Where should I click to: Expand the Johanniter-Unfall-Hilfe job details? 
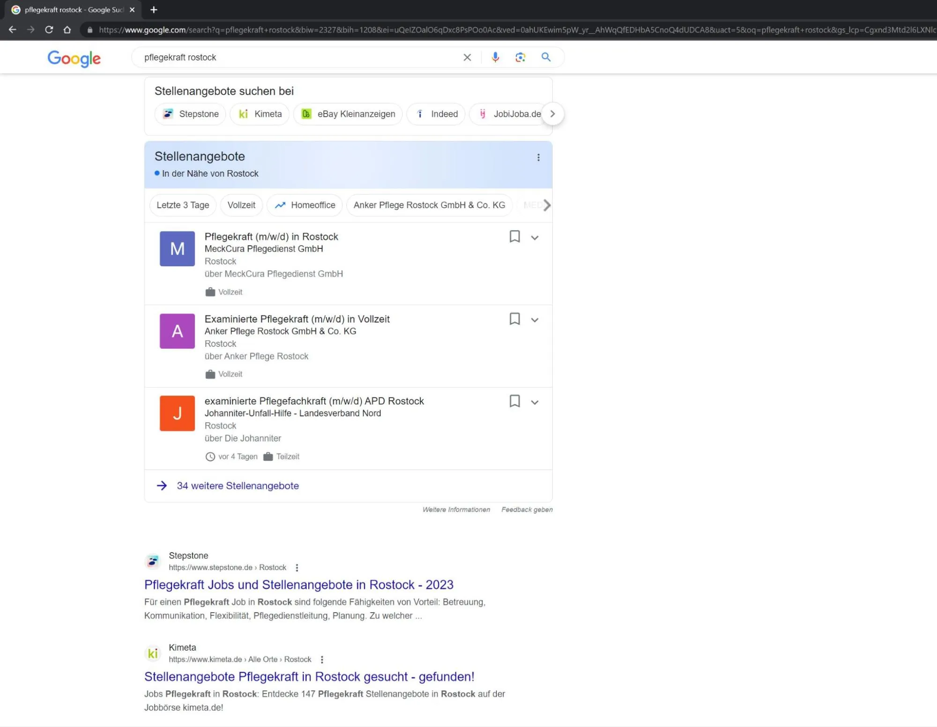(535, 403)
